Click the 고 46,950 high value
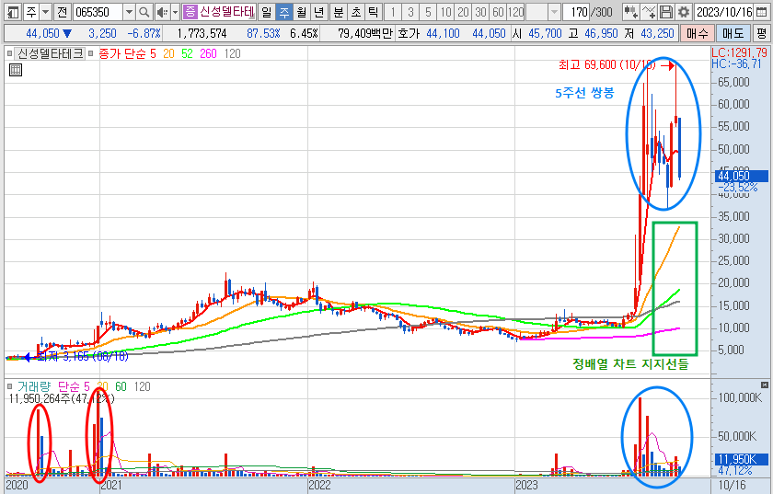 [x=593, y=33]
